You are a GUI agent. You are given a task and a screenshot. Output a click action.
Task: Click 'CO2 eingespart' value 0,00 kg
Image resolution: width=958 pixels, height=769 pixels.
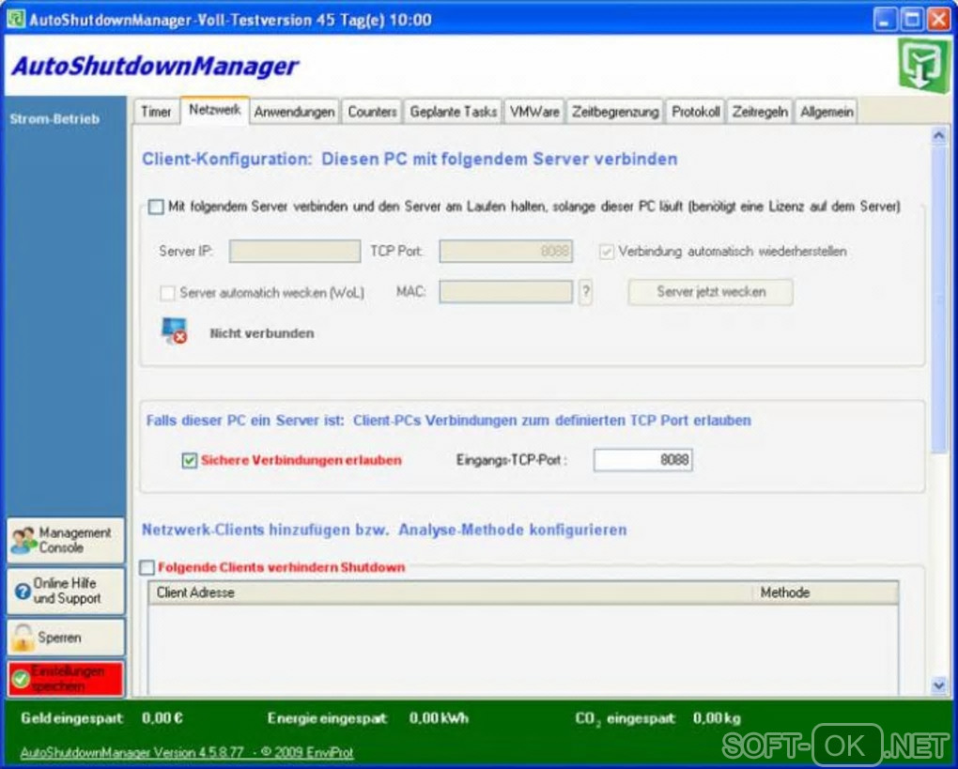718,718
